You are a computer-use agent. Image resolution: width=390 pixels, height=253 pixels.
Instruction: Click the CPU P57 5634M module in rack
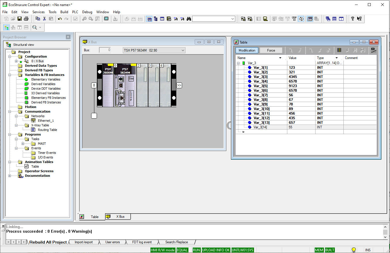click(x=125, y=85)
